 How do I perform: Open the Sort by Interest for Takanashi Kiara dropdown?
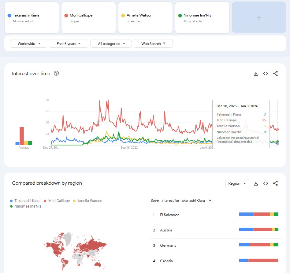(x=186, y=201)
